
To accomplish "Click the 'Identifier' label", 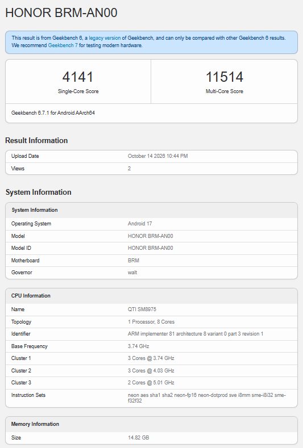I will click(x=20, y=334).
